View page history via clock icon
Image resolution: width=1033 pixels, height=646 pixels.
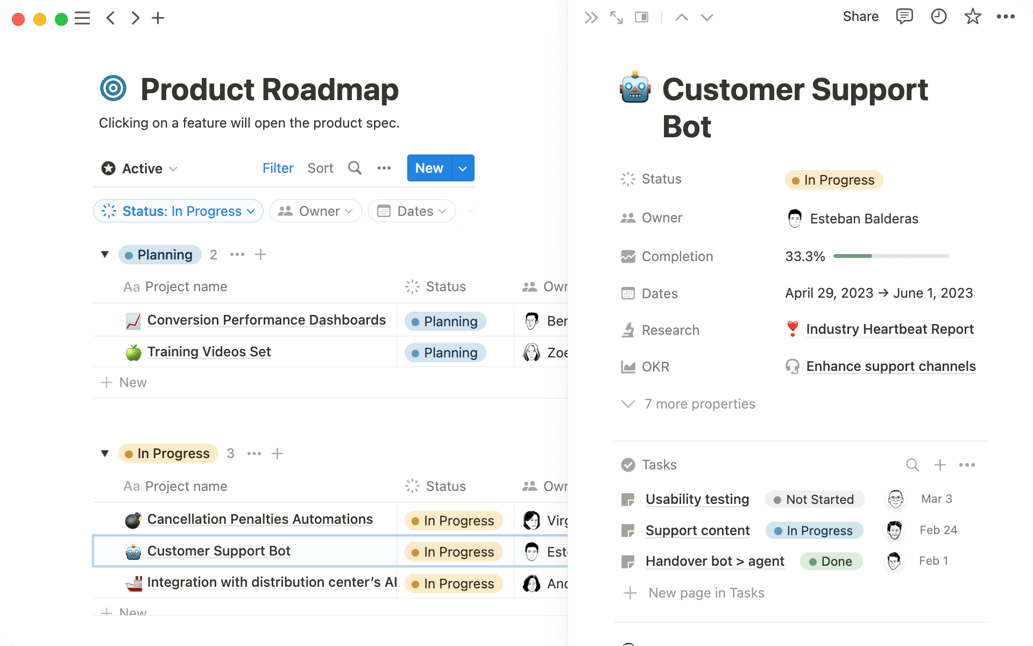point(939,17)
